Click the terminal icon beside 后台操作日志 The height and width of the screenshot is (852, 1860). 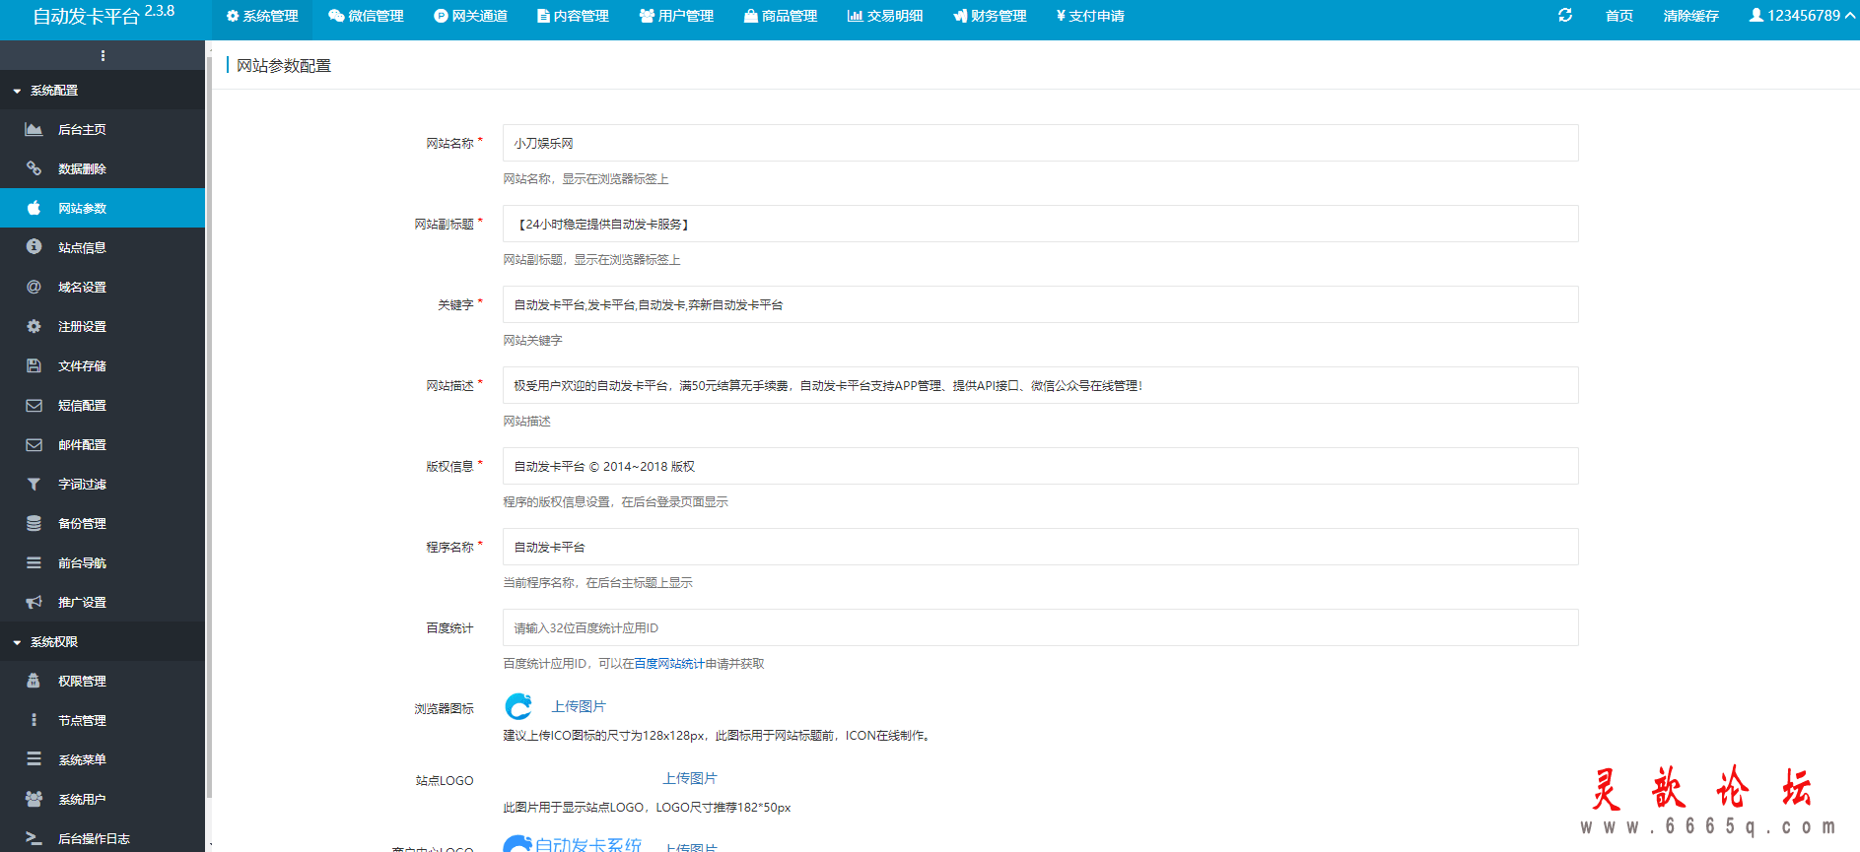coord(34,838)
